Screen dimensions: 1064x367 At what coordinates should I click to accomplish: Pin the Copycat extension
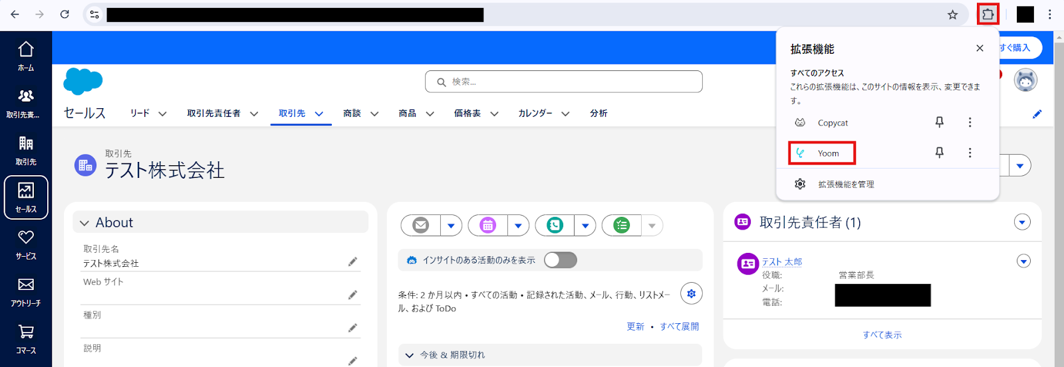click(x=939, y=122)
